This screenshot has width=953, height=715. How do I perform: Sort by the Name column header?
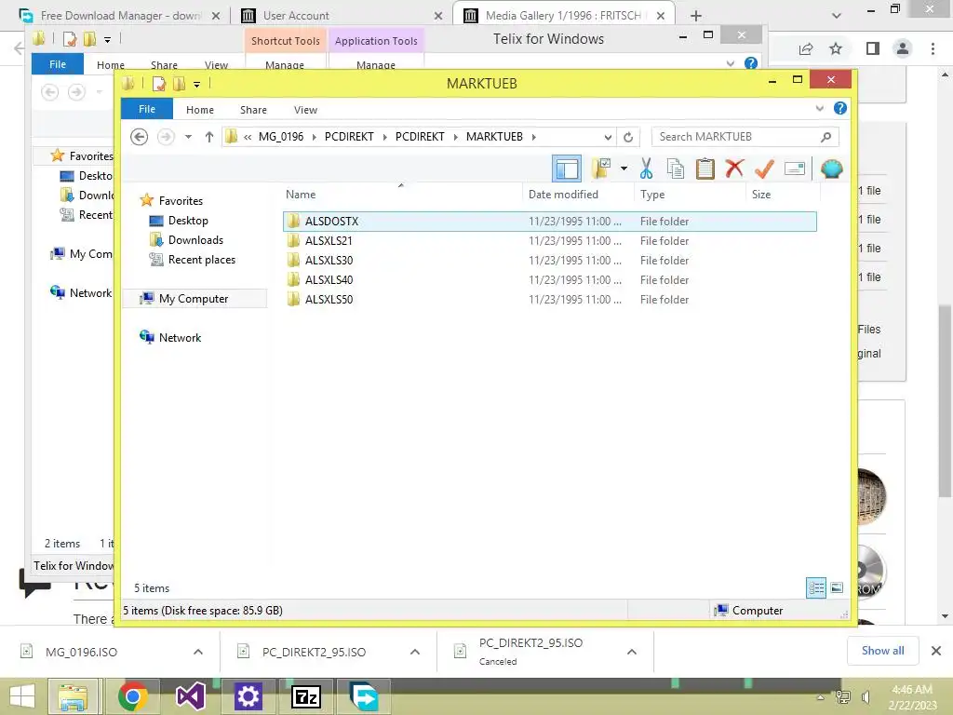coord(401,194)
